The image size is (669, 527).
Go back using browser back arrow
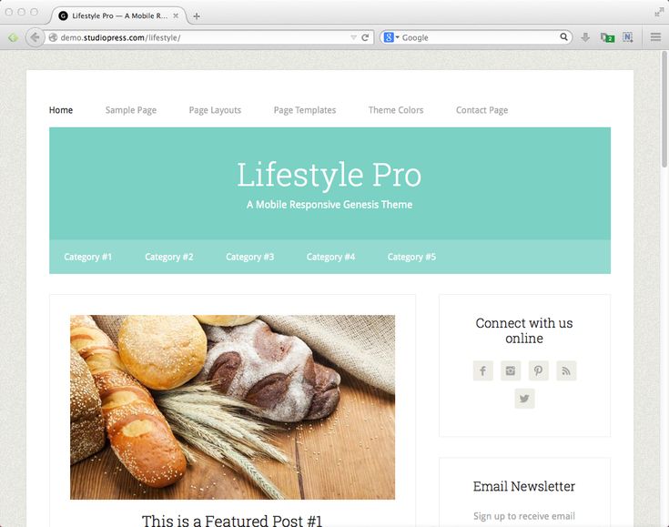click(x=35, y=37)
